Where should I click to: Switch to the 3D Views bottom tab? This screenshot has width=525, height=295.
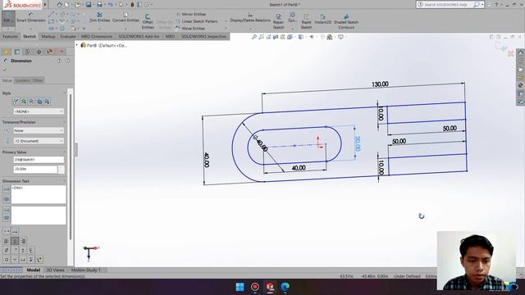coord(55,270)
